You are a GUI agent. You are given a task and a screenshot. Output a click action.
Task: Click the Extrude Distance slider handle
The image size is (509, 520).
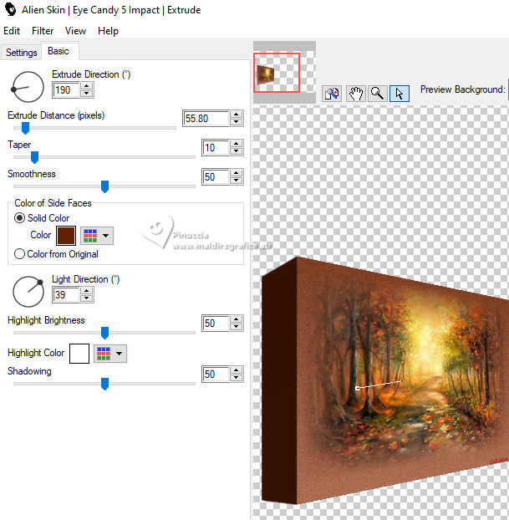point(26,128)
